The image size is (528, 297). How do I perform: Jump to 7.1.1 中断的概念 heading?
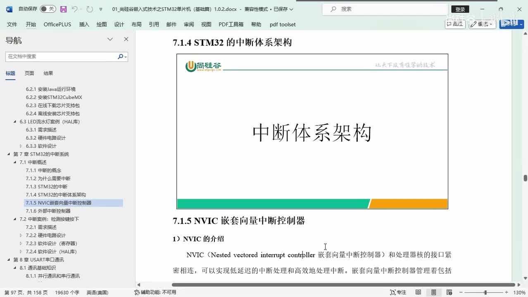click(44, 170)
